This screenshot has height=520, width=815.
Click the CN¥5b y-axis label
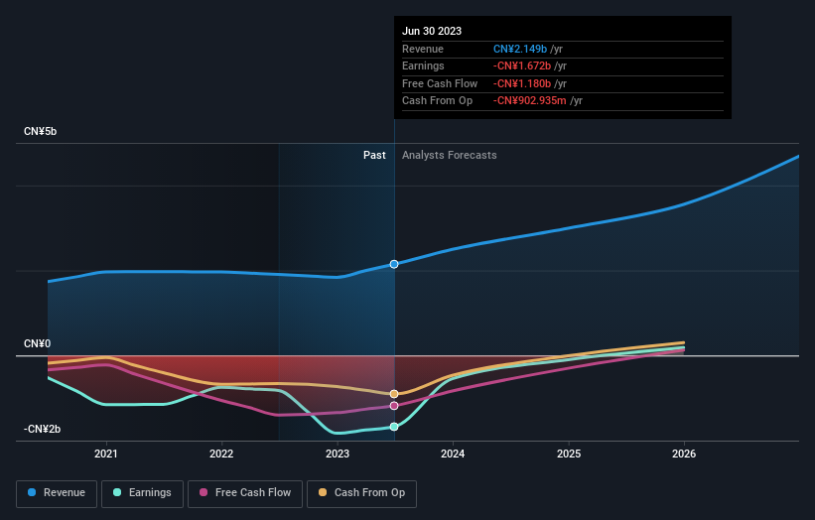pyautogui.click(x=40, y=131)
